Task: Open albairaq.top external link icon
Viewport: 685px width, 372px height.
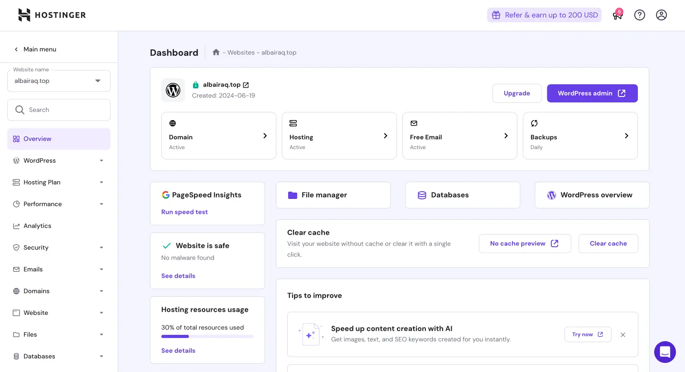Action: tap(246, 85)
